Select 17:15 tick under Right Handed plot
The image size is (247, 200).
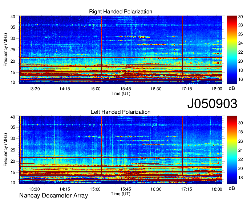click(186, 89)
